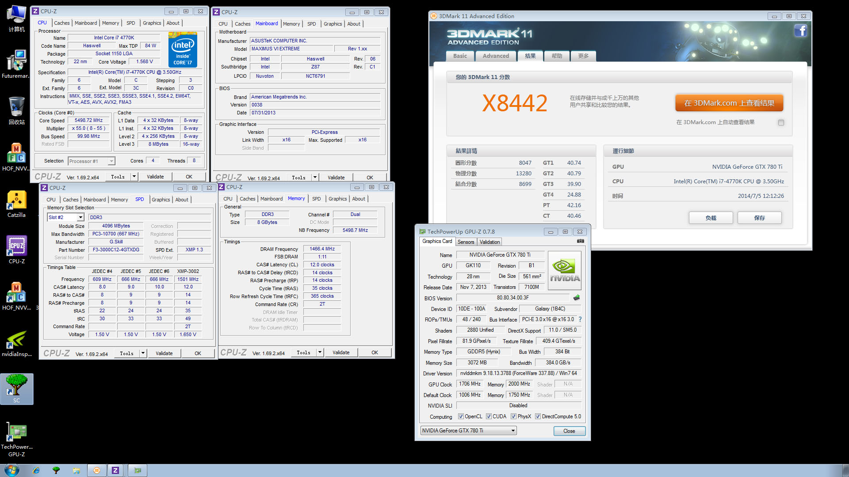Screen dimensions: 849x477
Task: Expand Tools arrow in CPU-Z Mainboard window
Action: (x=315, y=178)
